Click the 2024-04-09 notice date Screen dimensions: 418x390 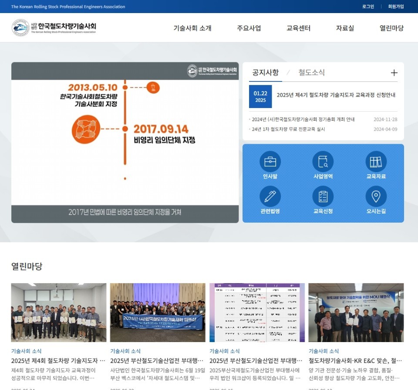coord(385,129)
